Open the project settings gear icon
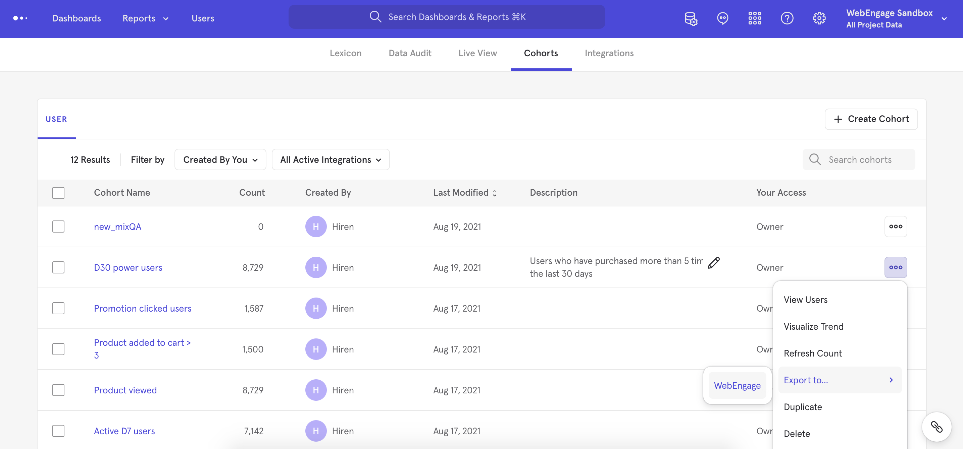This screenshot has height=449, width=963. (819, 18)
